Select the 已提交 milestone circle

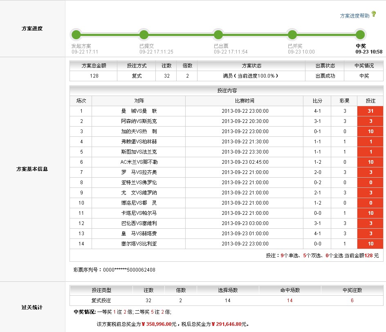(x=144, y=35)
